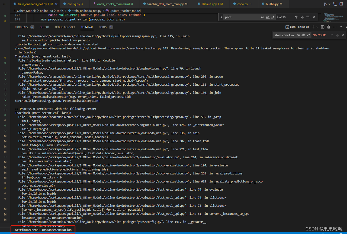Click the '? of 10' match count text
The height and width of the screenshot is (234, 347).
(281, 17)
